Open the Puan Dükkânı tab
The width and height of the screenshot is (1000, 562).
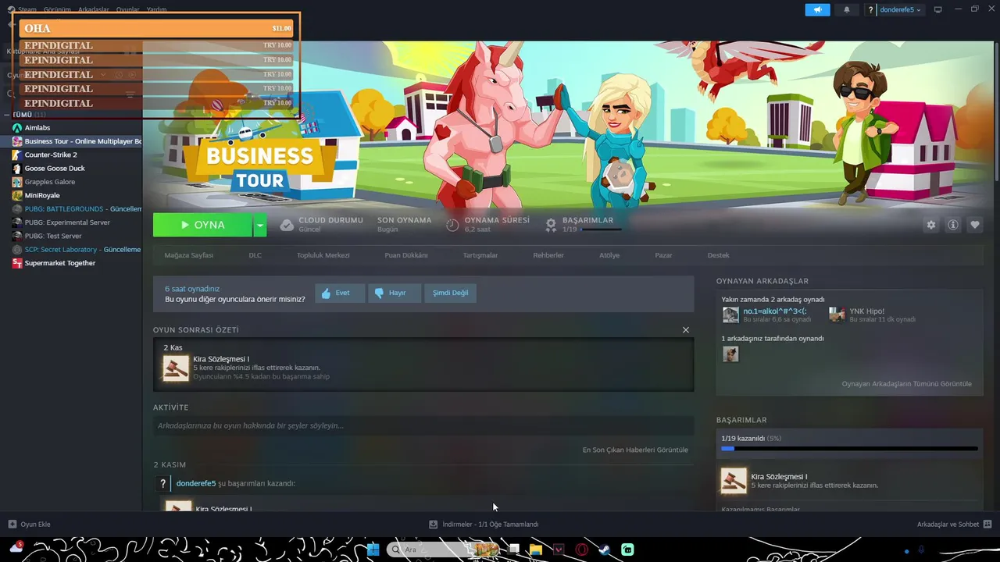click(x=406, y=255)
